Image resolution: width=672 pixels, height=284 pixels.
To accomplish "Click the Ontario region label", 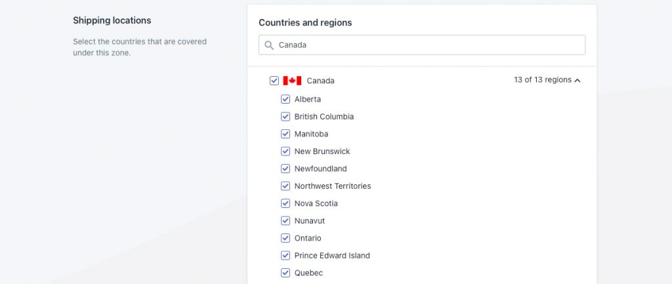I will (308, 238).
